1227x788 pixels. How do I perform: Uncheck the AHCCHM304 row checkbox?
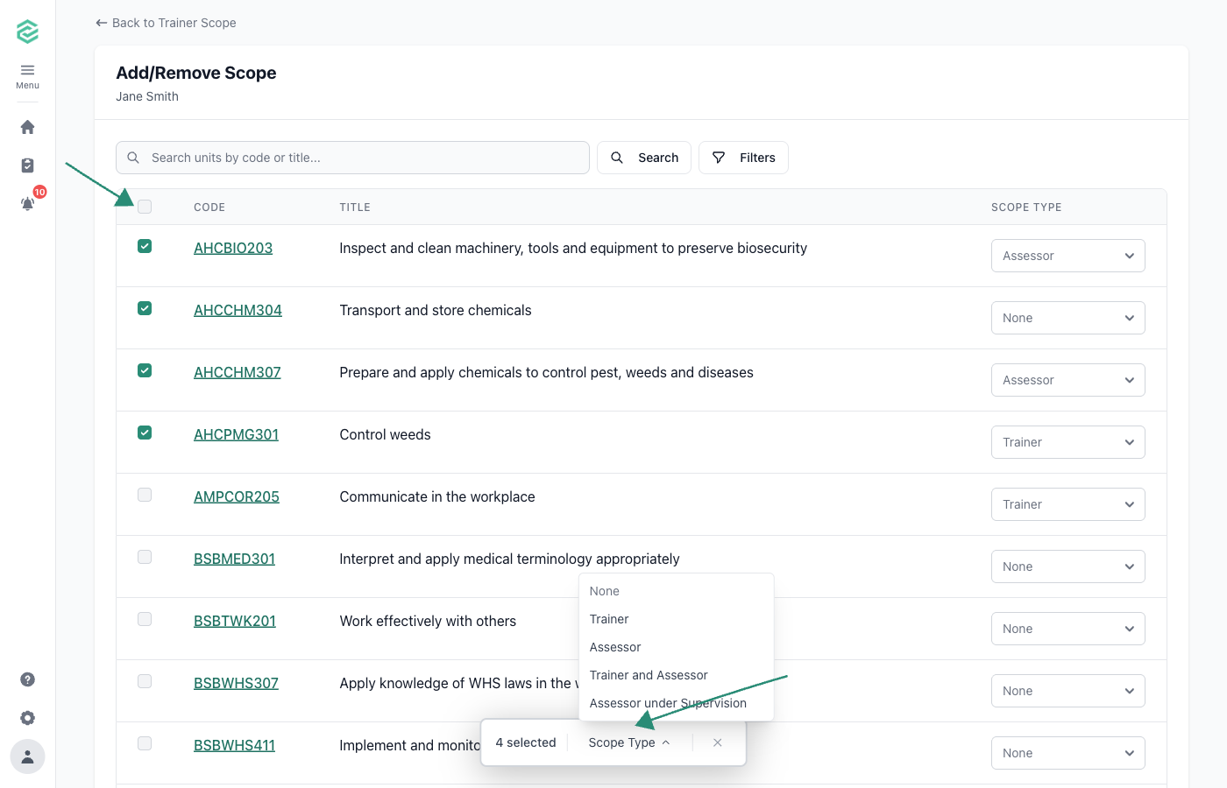pyautogui.click(x=145, y=308)
